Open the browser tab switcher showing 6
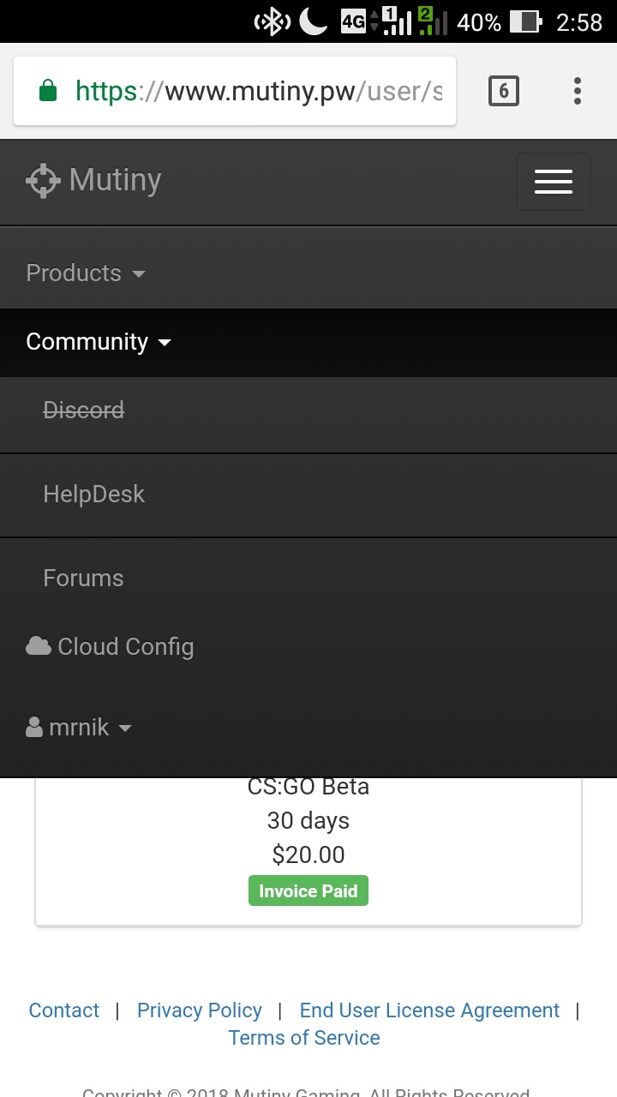The height and width of the screenshot is (1097, 617). tap(504, 91)
